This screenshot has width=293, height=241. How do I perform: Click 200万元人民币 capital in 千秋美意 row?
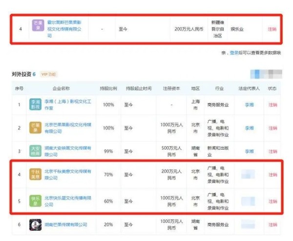click(x=171, y=175)
